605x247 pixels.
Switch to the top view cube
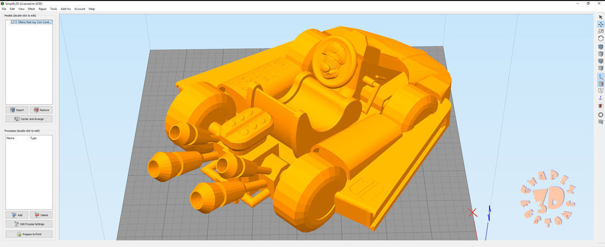pos(601,54)
